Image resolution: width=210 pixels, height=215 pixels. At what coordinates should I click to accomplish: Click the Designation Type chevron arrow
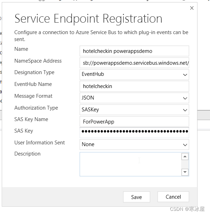tap(185, 74)
